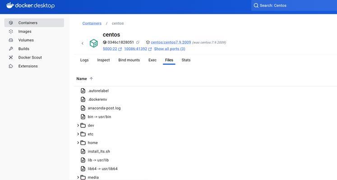This screenshot has width=337, height=180.
Task: Click the Docker Scout sidebar icon
Action: point(11,58)
